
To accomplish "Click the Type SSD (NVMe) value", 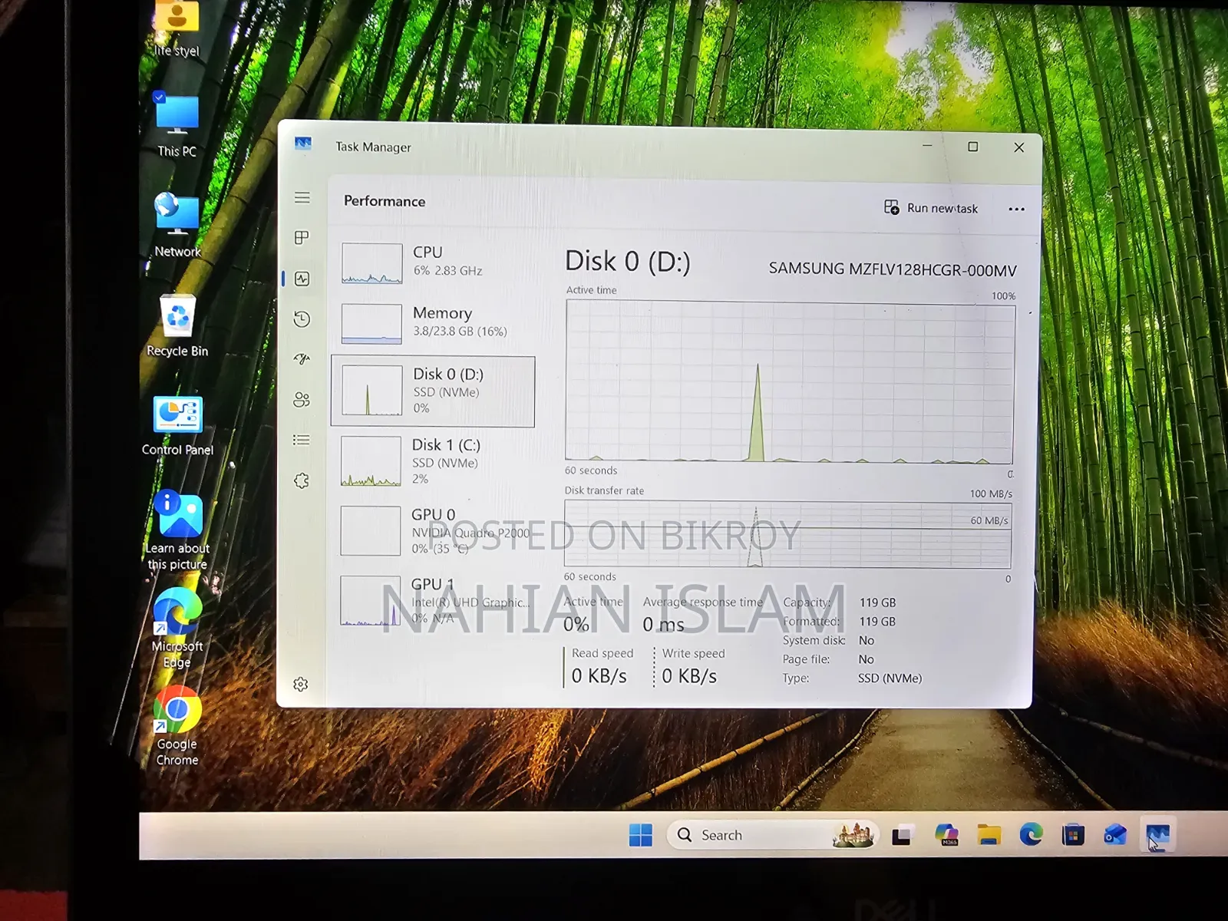I will 890,678.
